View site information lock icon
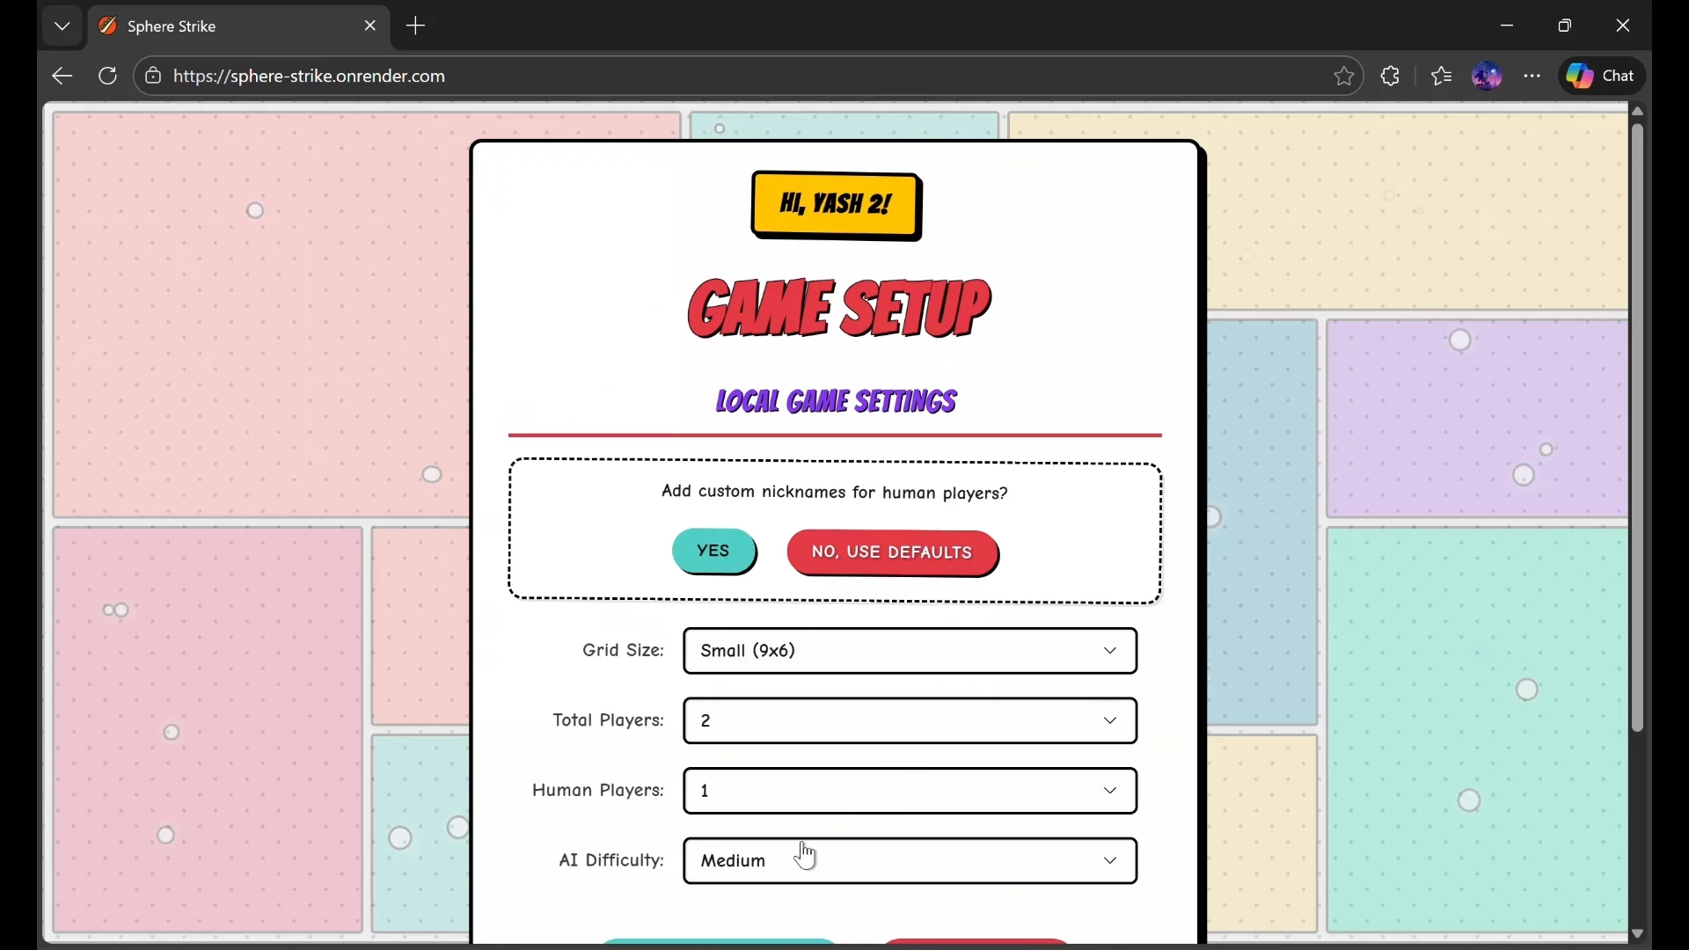Viewport: 1689px width, 950px height. tap(153, 77)
